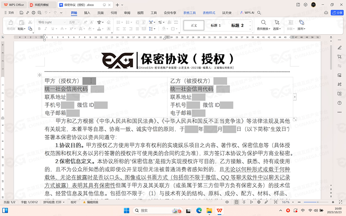Click the Print icon in quick access toolbar
Image resolution: width=346 pixels, height=216 pixels.
33,13
